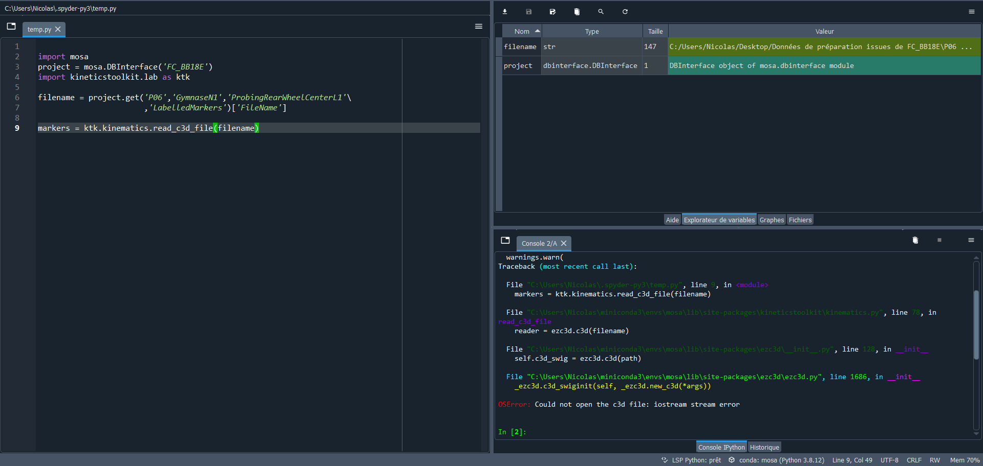
Task: Open the IPython console options menu
Action: [x=971, y=240]
